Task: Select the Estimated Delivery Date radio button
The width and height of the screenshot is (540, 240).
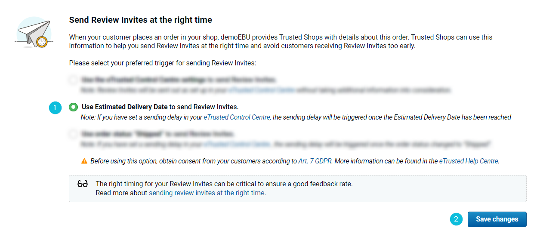Action: (74, 107)
